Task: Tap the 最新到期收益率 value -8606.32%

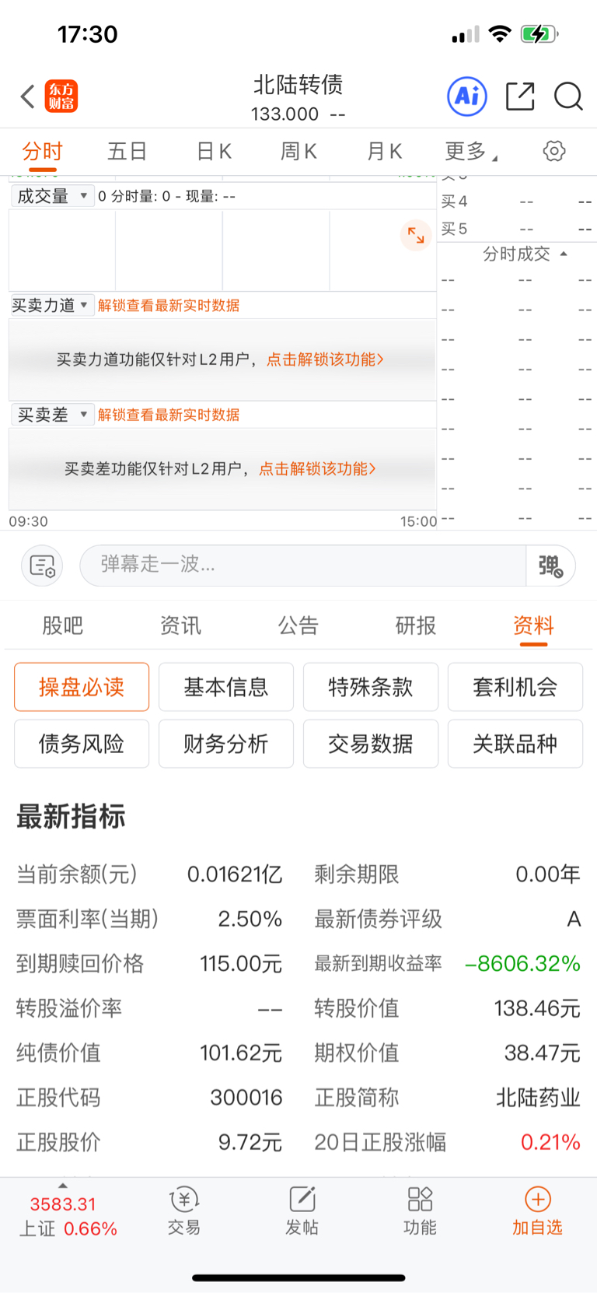Action: 522,964
